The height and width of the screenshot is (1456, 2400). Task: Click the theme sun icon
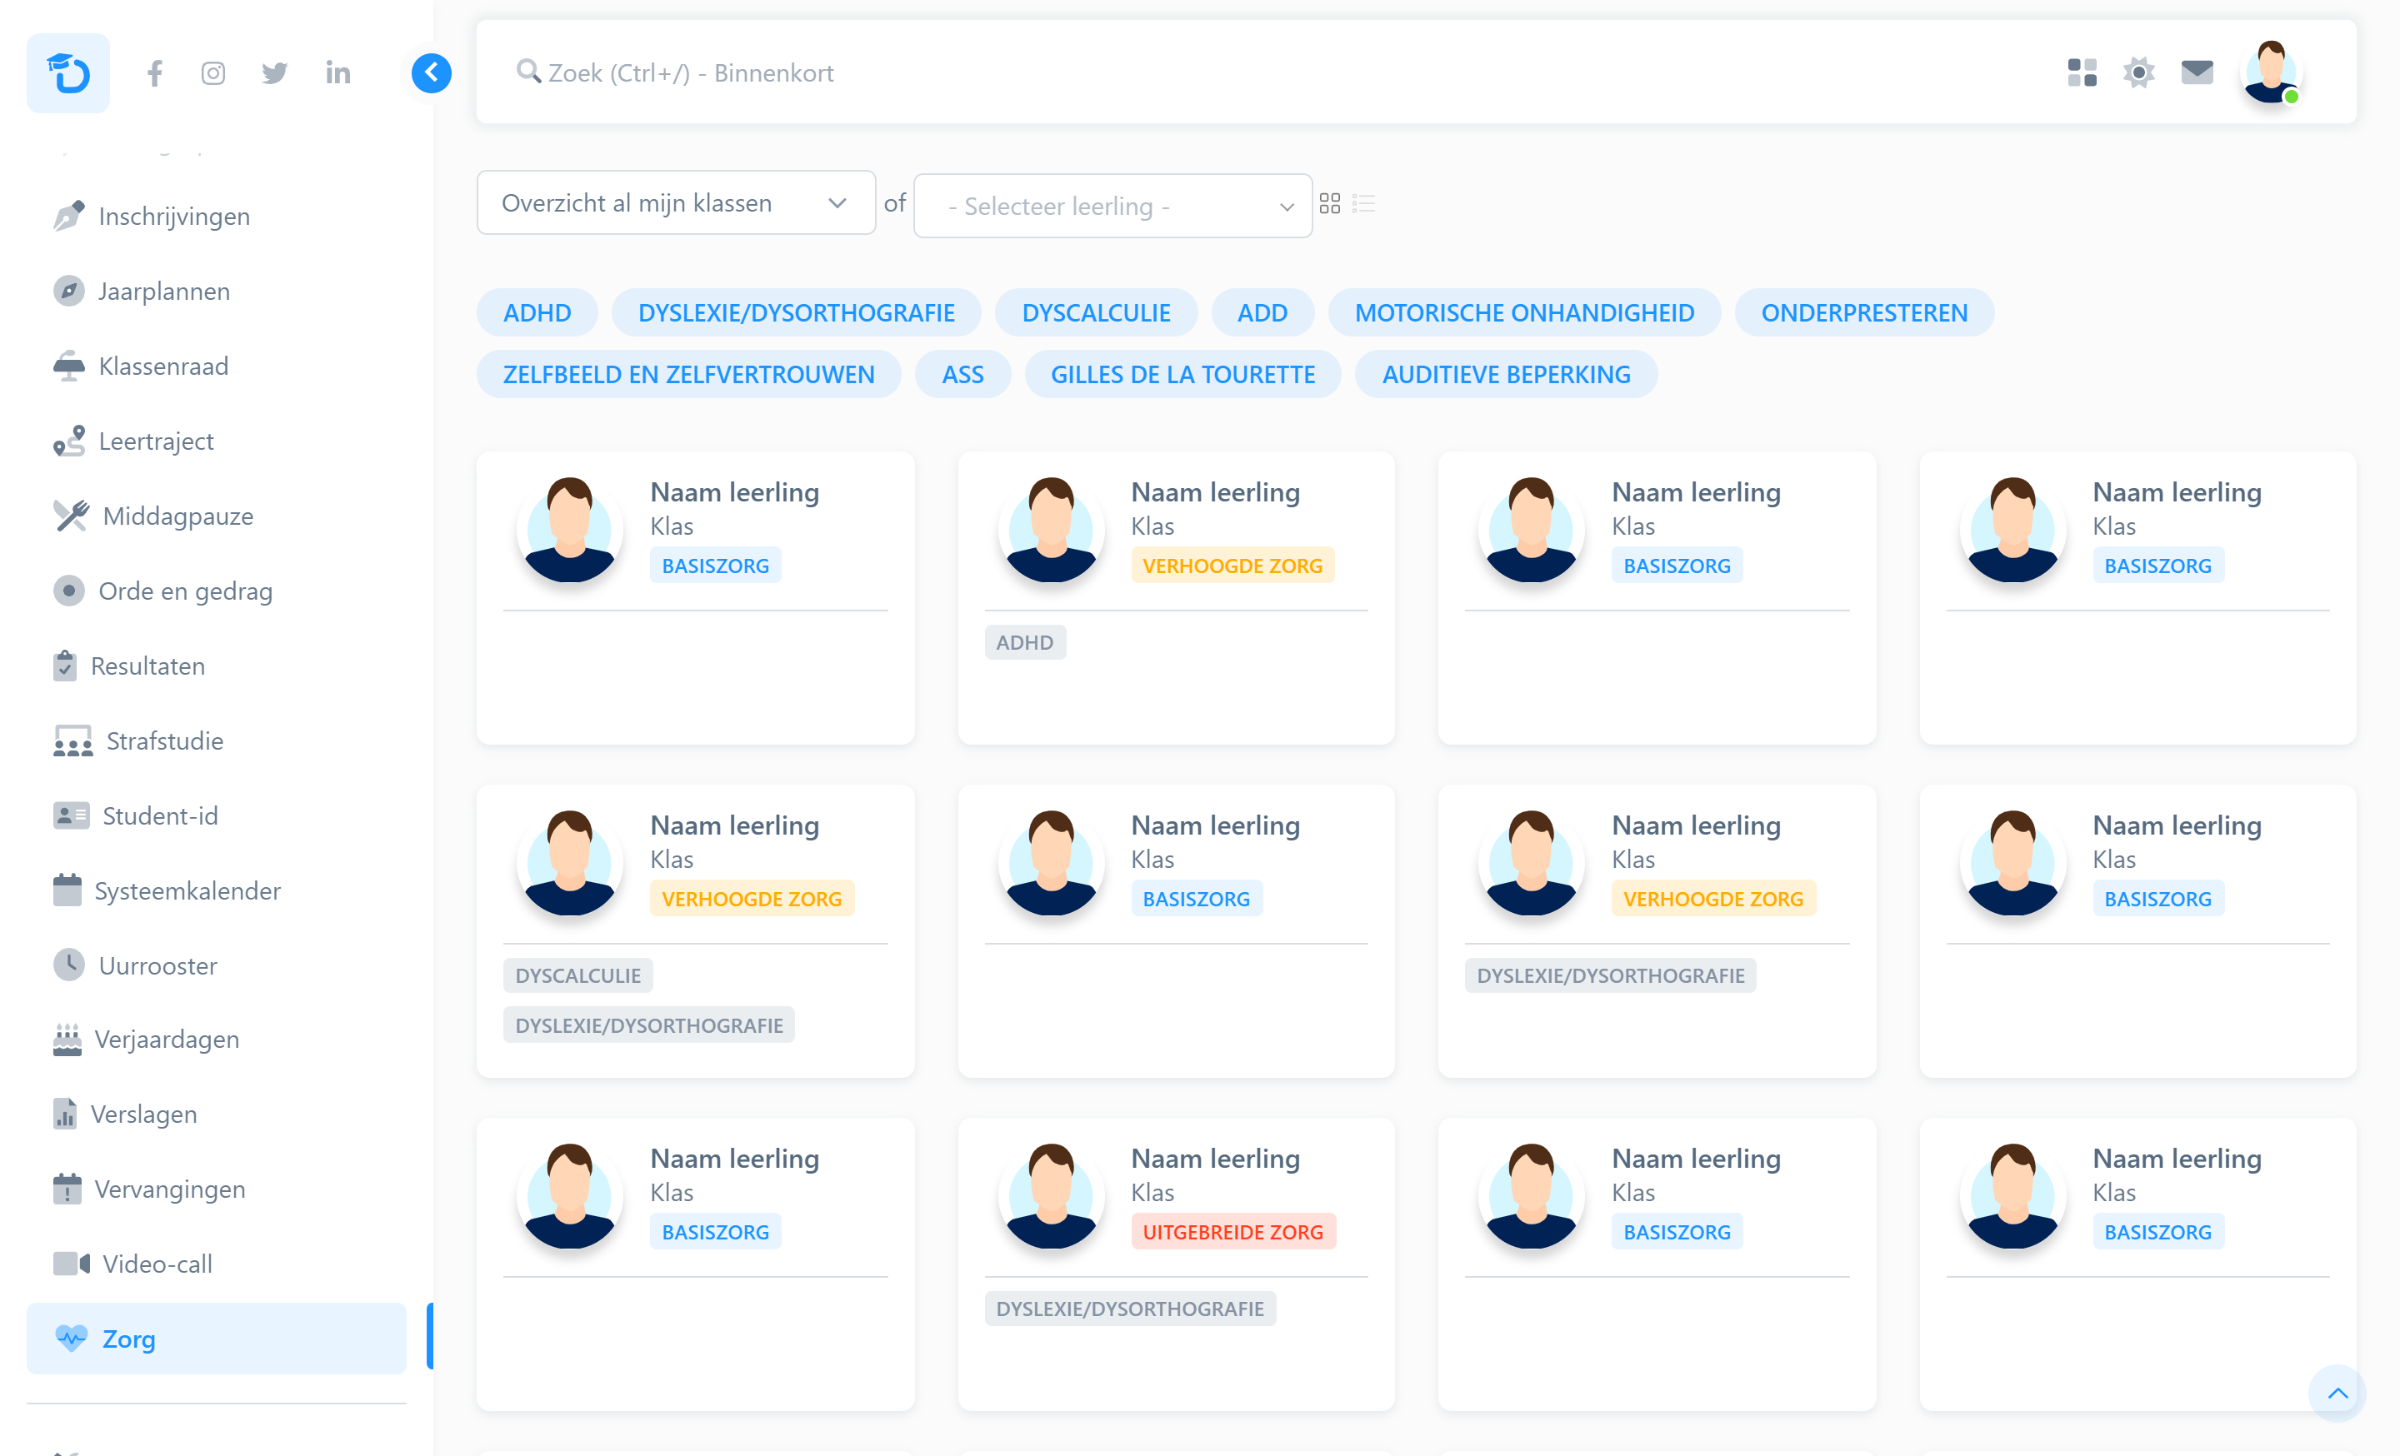point(2138,73)
